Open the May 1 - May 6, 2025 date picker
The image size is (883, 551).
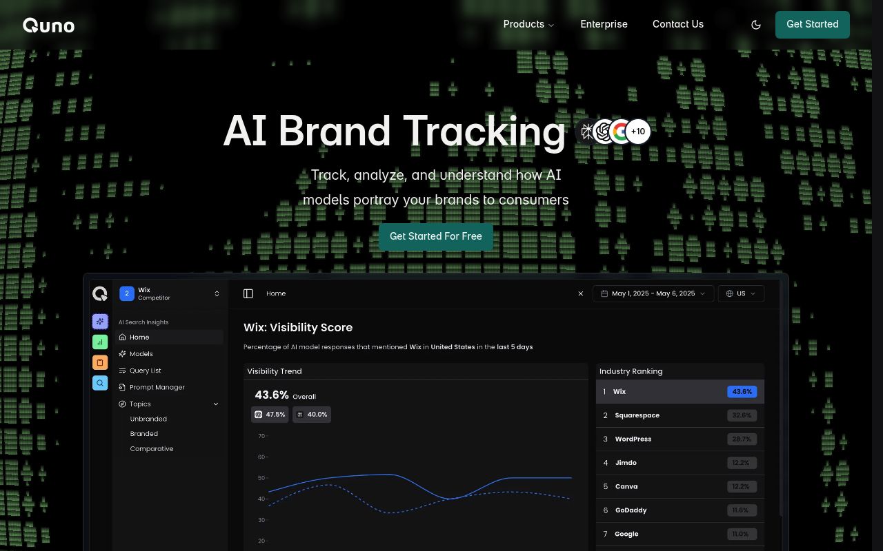click(653, 293)
